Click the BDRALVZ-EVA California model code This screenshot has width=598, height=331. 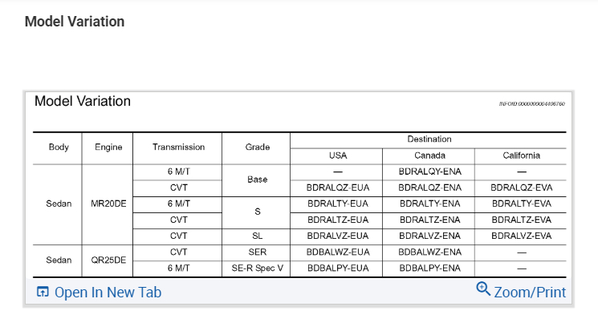(521, 236)
